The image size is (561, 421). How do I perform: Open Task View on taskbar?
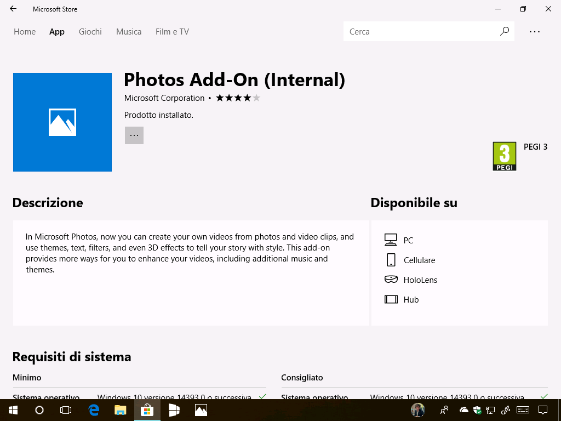coord(66,410)
